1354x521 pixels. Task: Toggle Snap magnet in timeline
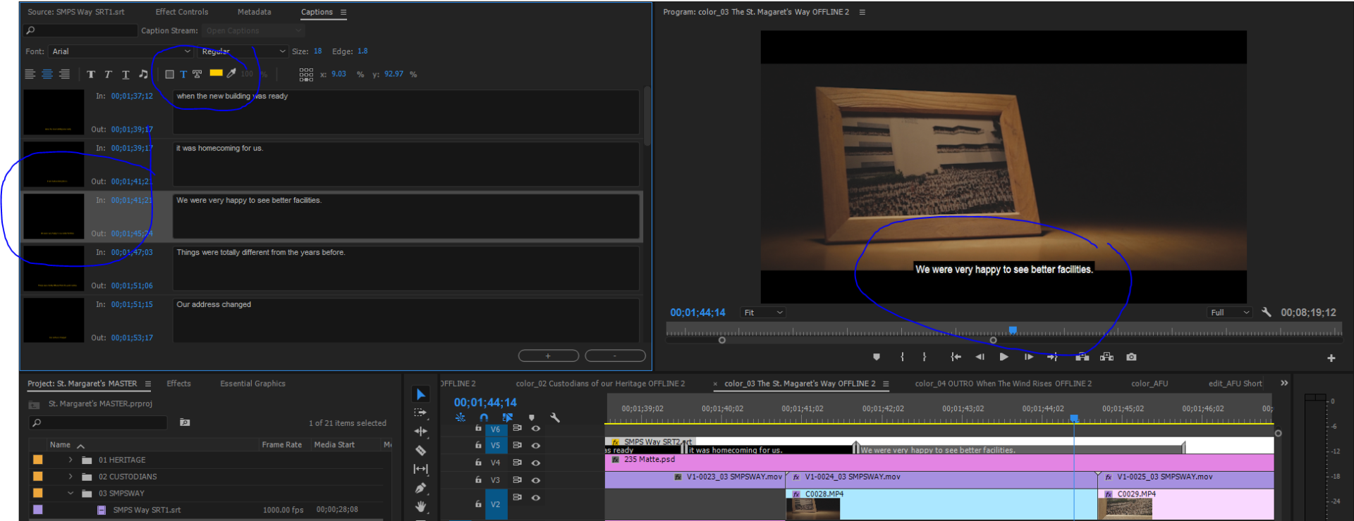[x=484, y=418]
